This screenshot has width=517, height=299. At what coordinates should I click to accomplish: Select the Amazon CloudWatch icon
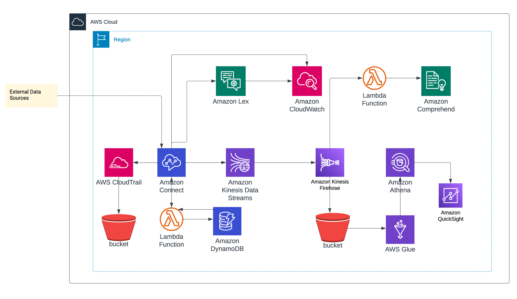pyautogui.click(x=307, y=81)
